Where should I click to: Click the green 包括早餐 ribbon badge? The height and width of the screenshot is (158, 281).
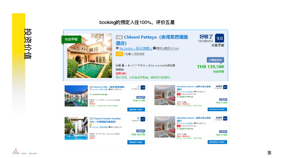[71, 39]
